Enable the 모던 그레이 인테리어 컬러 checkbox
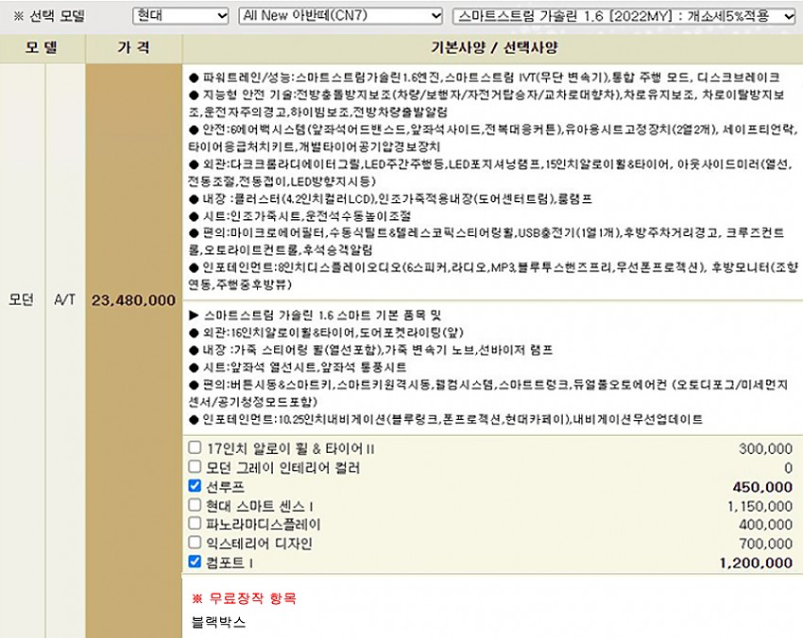The image size is (803, 638). [x=195, y=468]
